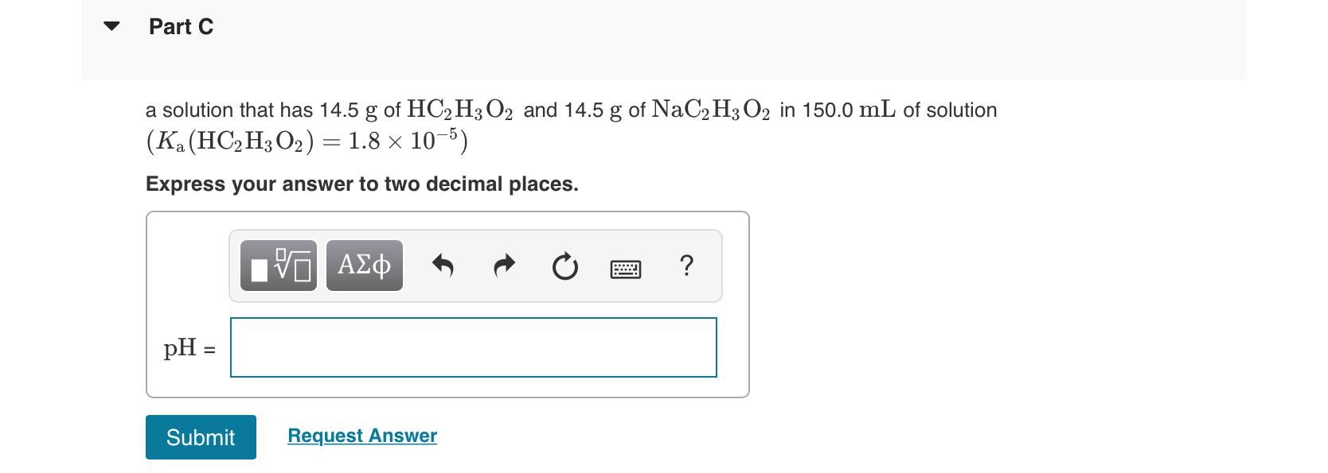Open Request Answer
Viewport: 1328px width, 473px height.
tap(361, 436)
